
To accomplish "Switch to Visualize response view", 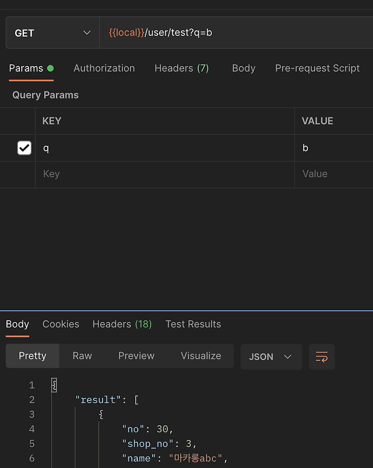I will pyautogui.click(x=201, y=356).
